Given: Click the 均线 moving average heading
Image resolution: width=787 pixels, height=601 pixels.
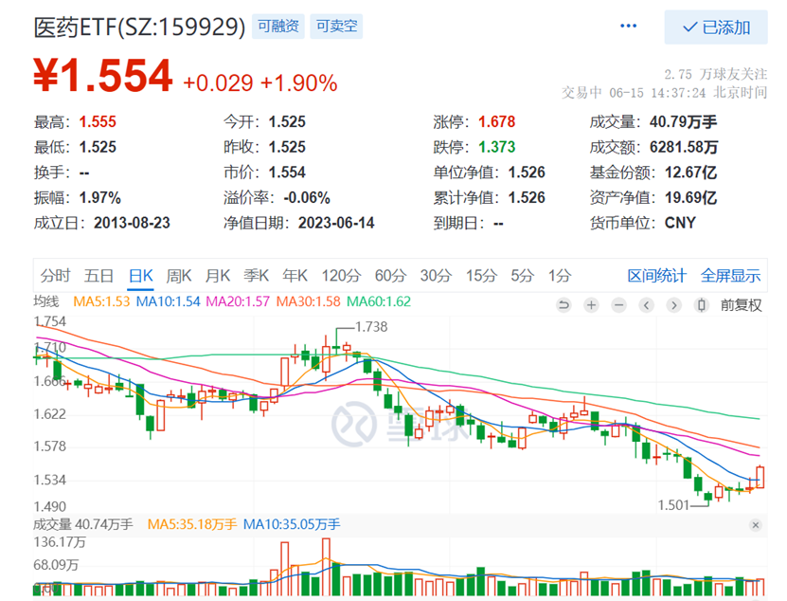Looking at the screenshot, I should [46, 301].
